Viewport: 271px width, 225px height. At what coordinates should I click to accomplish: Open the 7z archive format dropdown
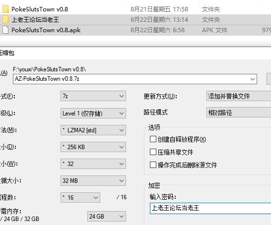point(93,96)
